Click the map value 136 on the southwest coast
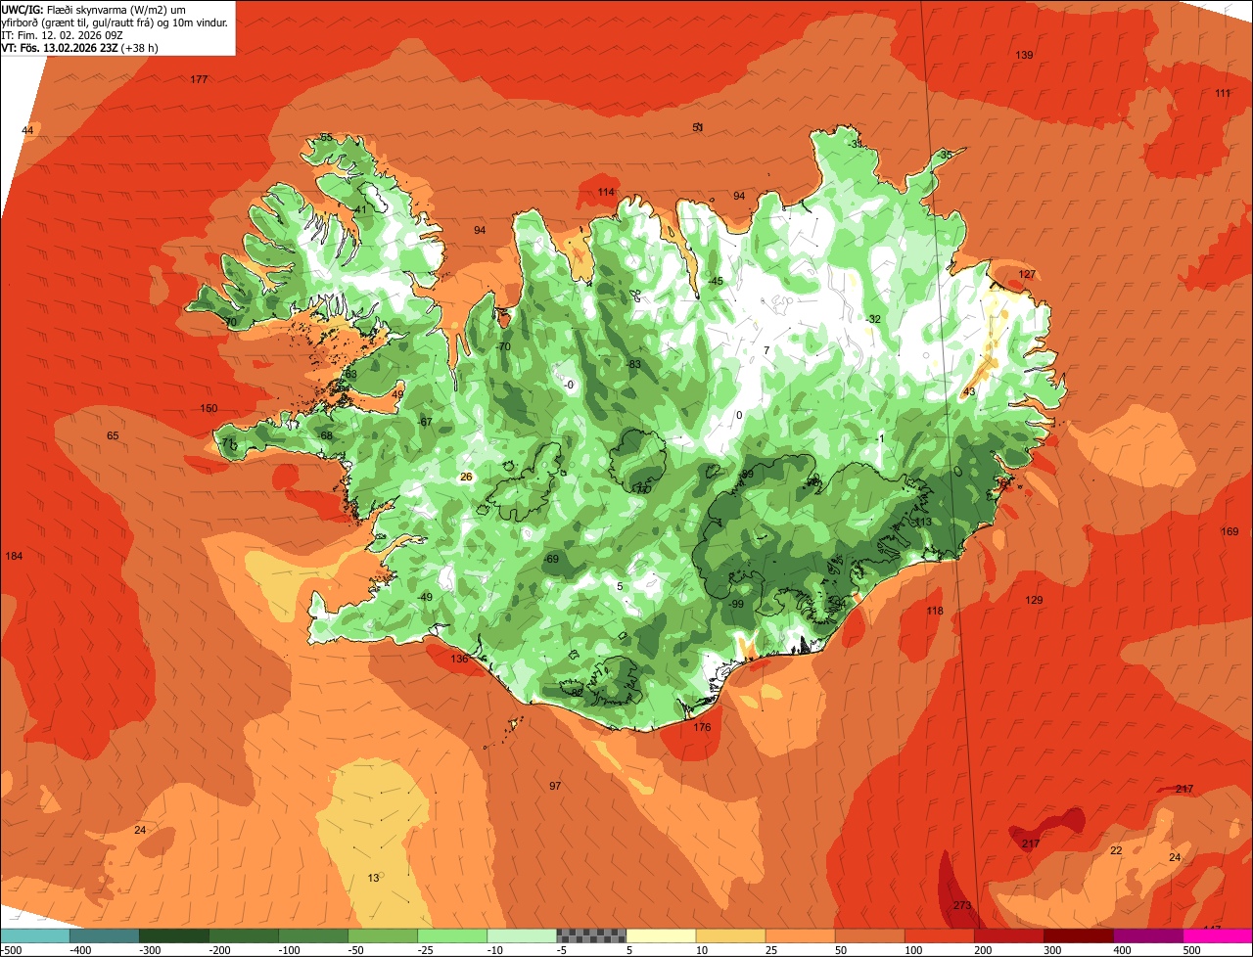The width and height of the screenshot is (1253, 957). [x=459, y=659]
